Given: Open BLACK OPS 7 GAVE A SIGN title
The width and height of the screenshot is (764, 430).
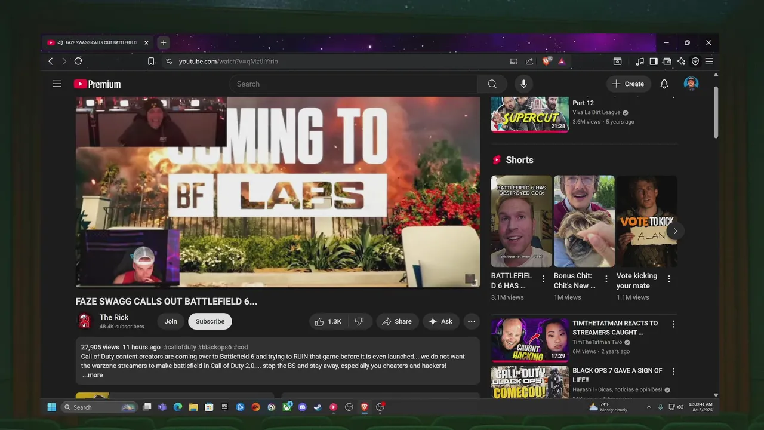Looking at the screenshot, I should [x=617, y=375].
